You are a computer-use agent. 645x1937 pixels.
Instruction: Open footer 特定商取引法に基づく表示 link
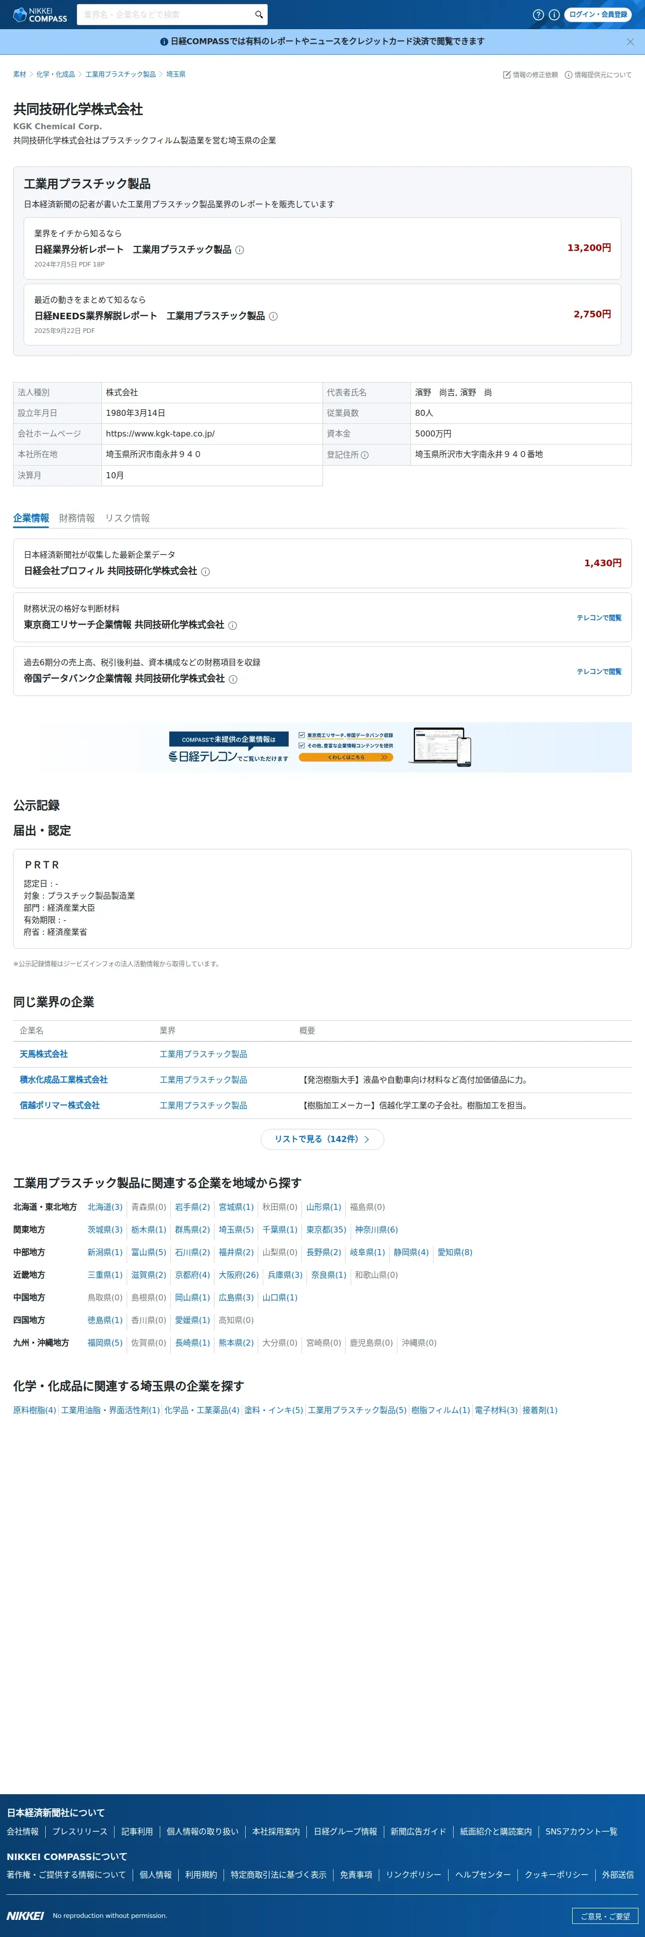(279, 1875)
